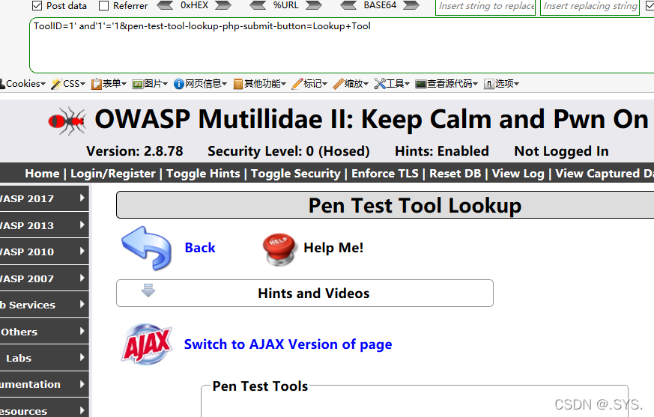Click the CSS pencil icon
The width and height of the screenshot is (654, 417).
pos(56,84)
